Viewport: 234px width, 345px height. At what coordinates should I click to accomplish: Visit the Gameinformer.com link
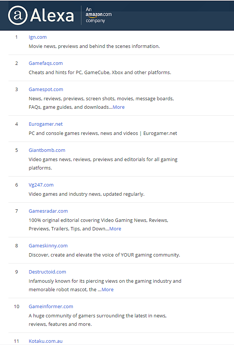(x=51, y=307)
